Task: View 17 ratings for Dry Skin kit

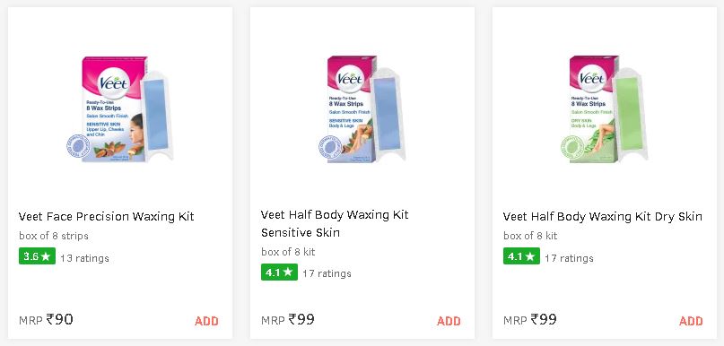Action: (569, 258)
